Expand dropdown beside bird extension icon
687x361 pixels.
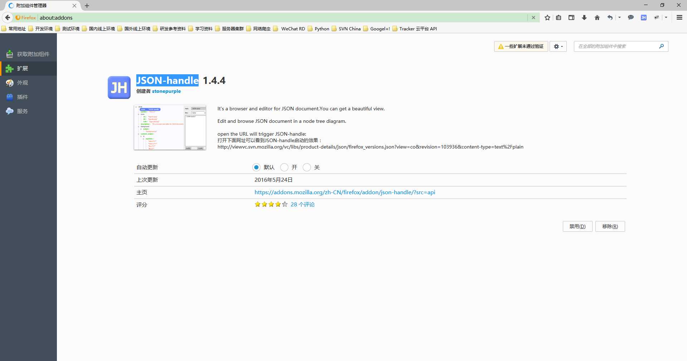coord(666,17)
